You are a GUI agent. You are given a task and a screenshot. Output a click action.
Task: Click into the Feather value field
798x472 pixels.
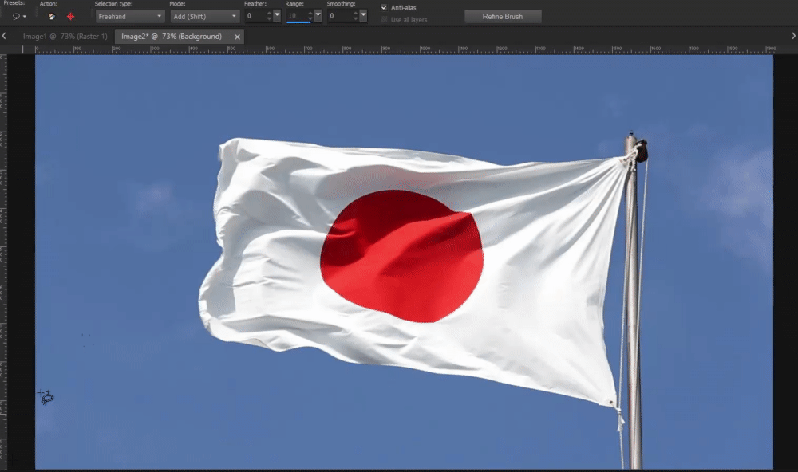[x=255, y=16]
